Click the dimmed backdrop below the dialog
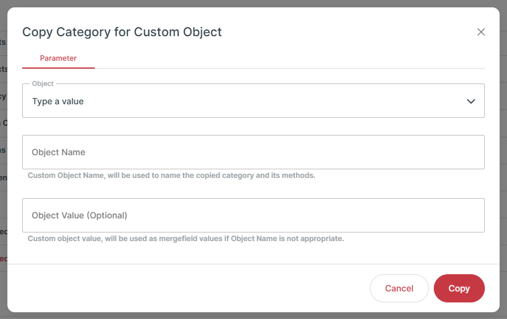507x319 pixels. point(253,316)
